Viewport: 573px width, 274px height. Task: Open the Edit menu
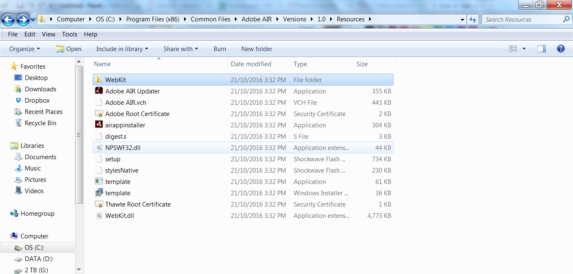[30, 34]
